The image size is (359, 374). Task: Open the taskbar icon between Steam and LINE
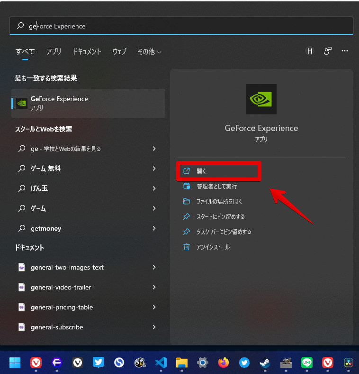(286, 363)
